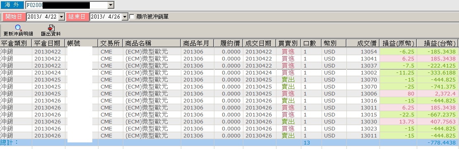Toggle the 顯示被沖銷單 checkbox
This screenshot has width=459, height=149.
(x=132, y=17)
